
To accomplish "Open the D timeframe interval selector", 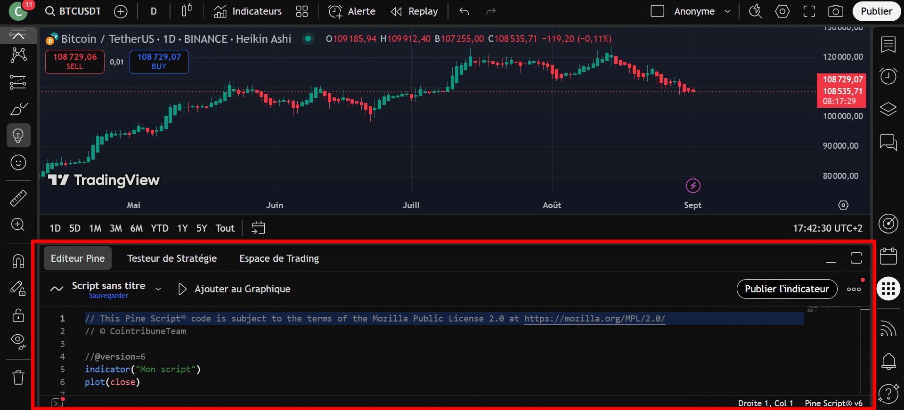I will (154, 11).
